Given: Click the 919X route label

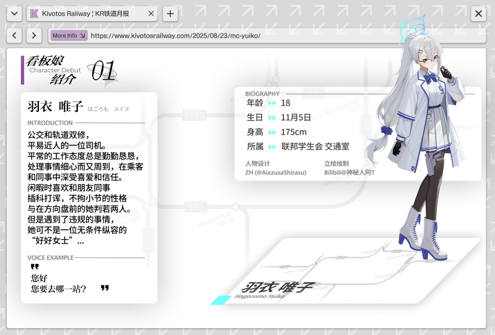Looking at the screenshot, I should pos(194,115).
